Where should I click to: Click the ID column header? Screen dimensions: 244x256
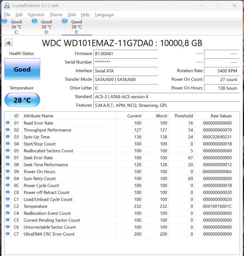coord(16,116)
